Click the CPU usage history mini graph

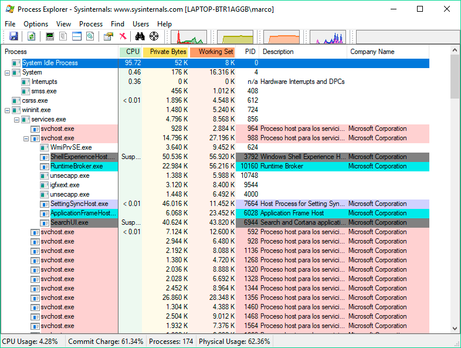click(x=189, y=37)
